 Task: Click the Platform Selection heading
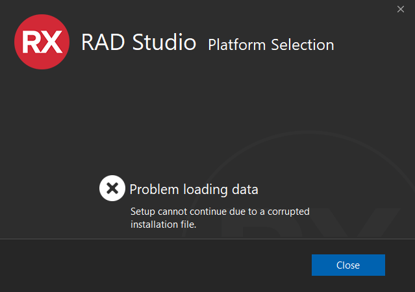click(271, 45)
